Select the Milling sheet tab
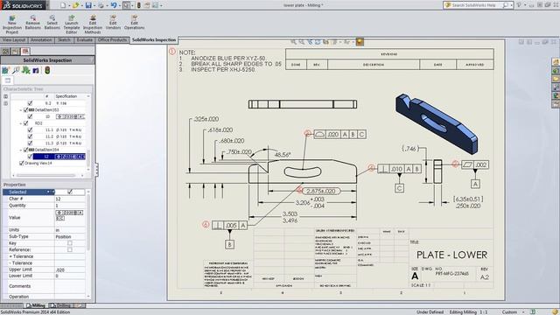This screenshot has height=315, width=560. pos(36,305)
